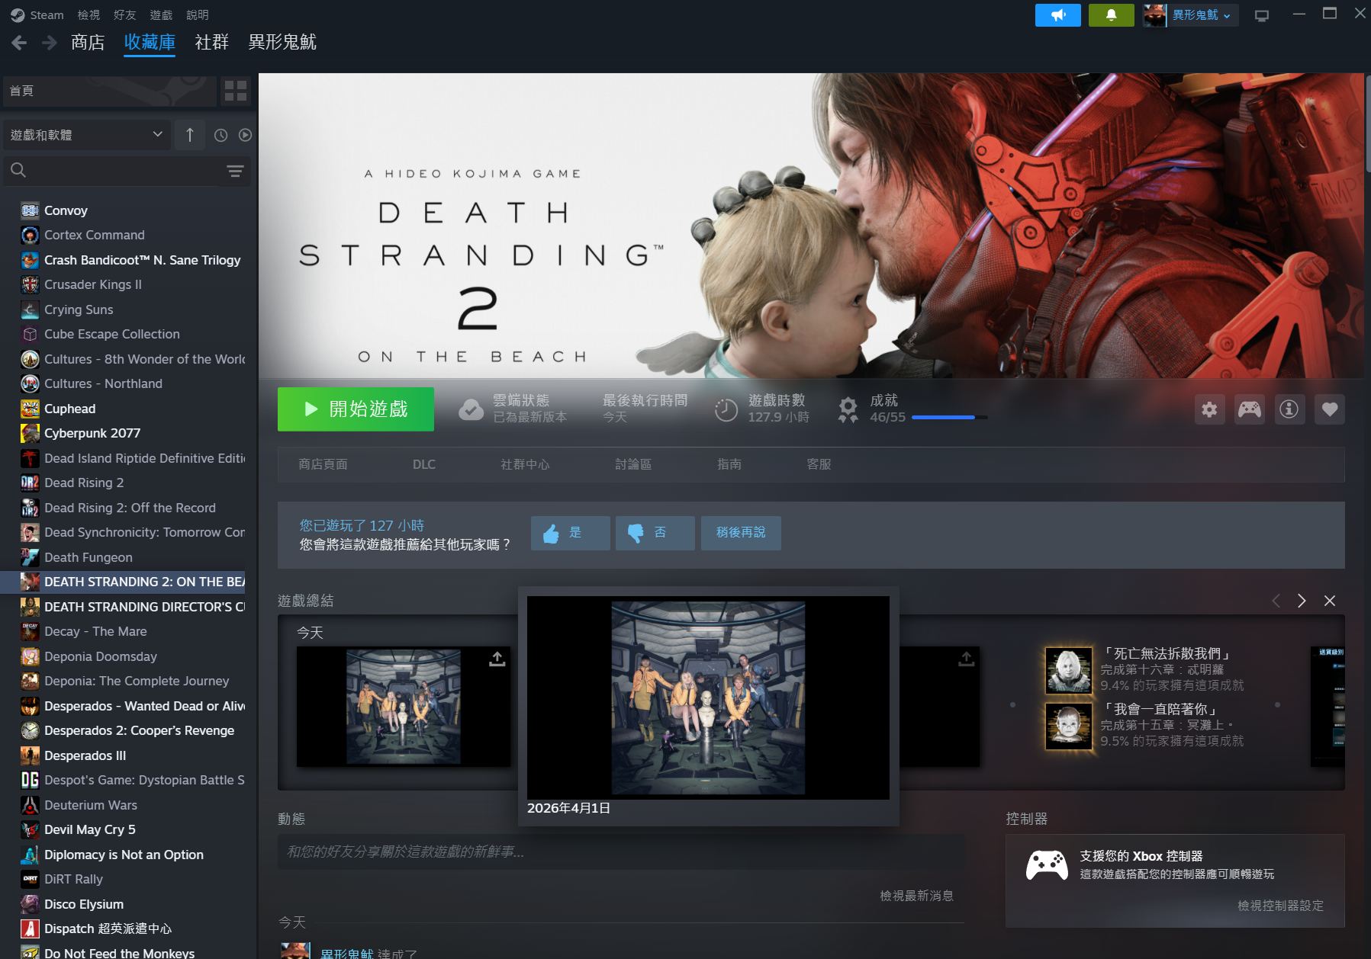Open controller layout icon next to settings
This screenshot has width=1371, height=959.
(1249, 409)
